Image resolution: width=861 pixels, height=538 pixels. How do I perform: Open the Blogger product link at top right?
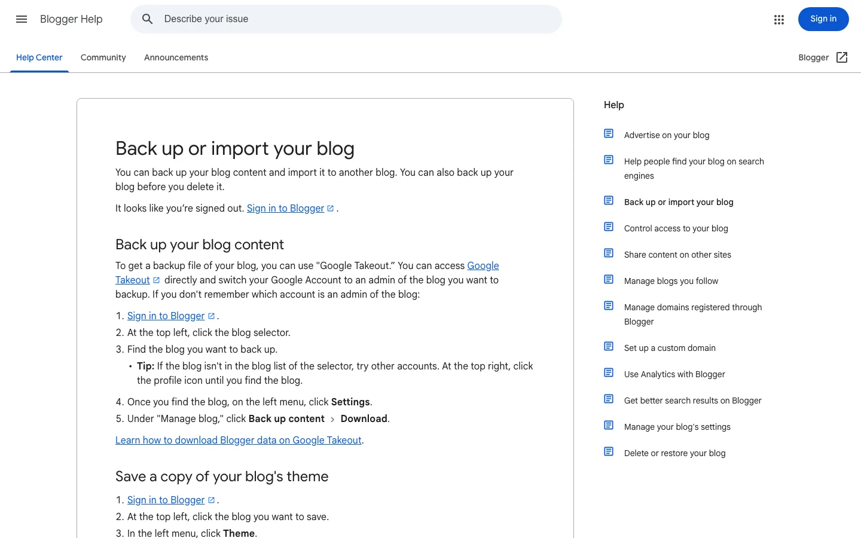point(823,57)
